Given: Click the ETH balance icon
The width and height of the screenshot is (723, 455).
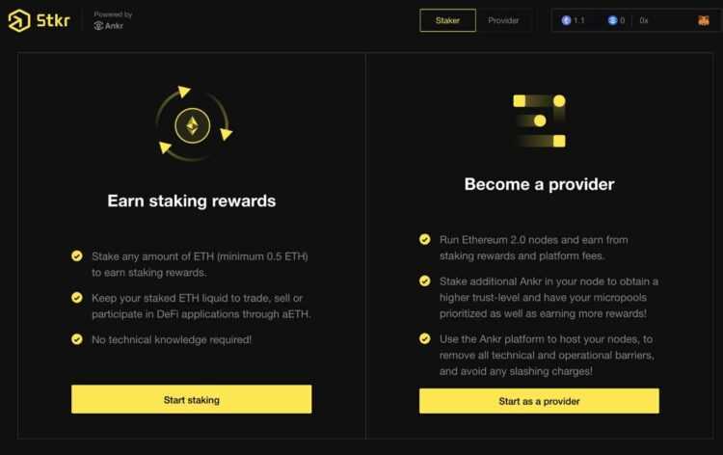Looking at the screenshot, I should click(x=566, y=20).
